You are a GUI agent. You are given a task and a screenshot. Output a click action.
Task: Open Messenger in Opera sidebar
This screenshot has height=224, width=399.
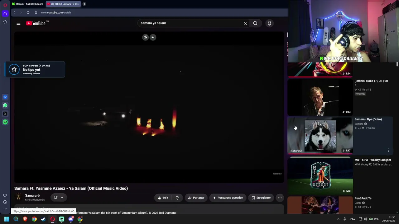coord(5,97)
